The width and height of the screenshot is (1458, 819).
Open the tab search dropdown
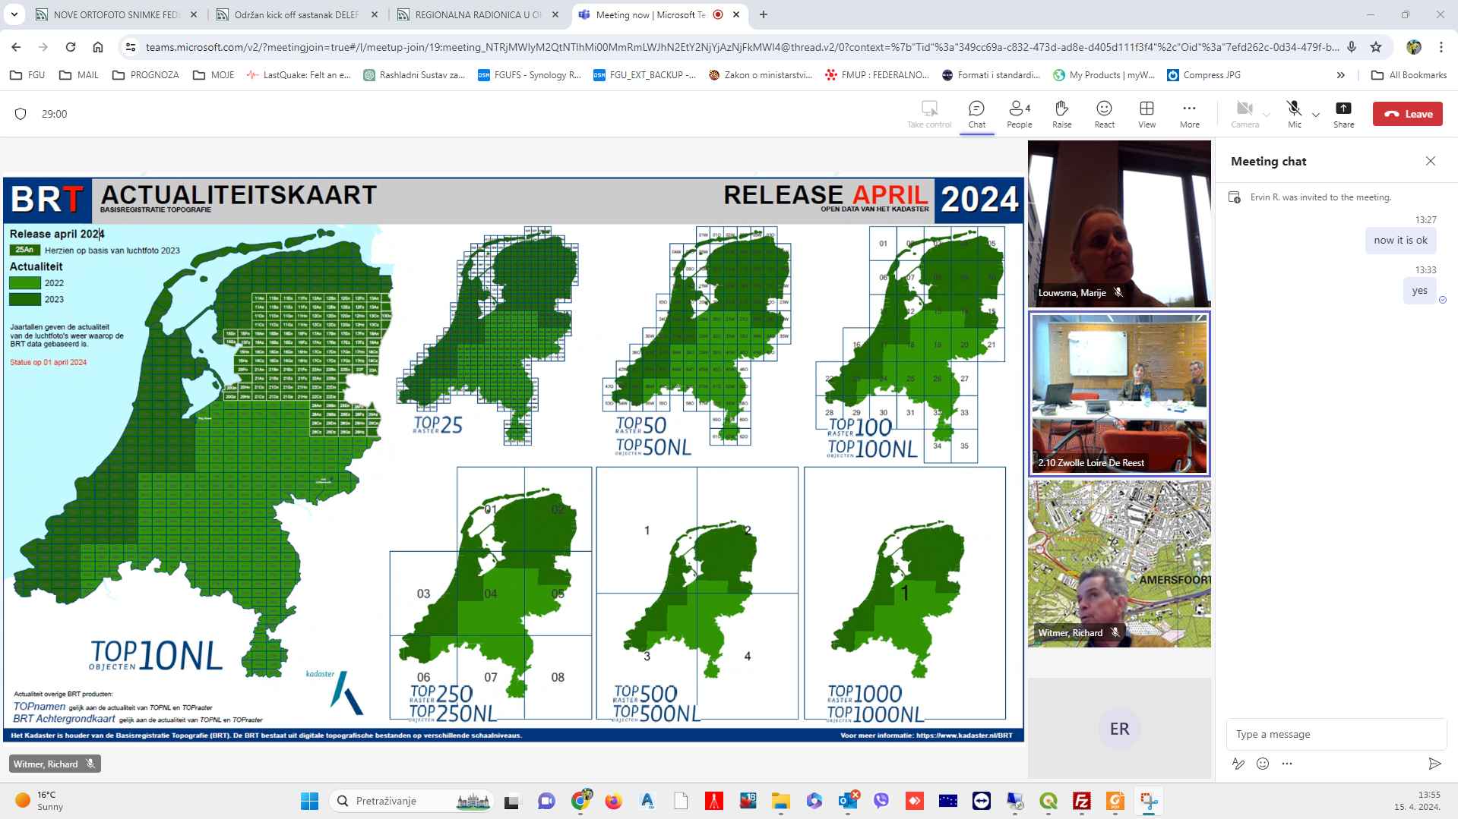pyautogui.click(x=14, y=14)
